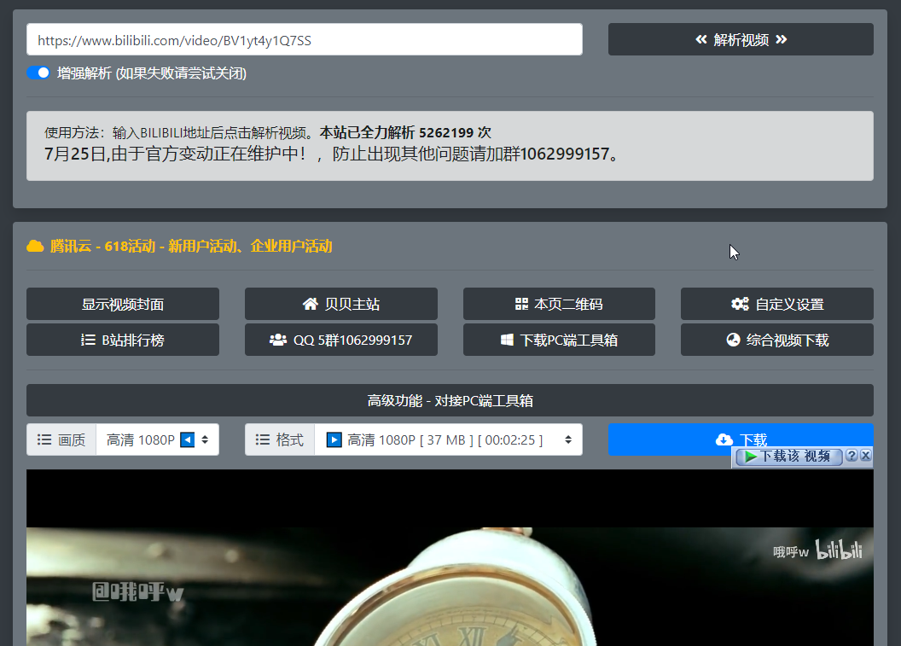Click the cloud download icon on 下载 button

724,440
